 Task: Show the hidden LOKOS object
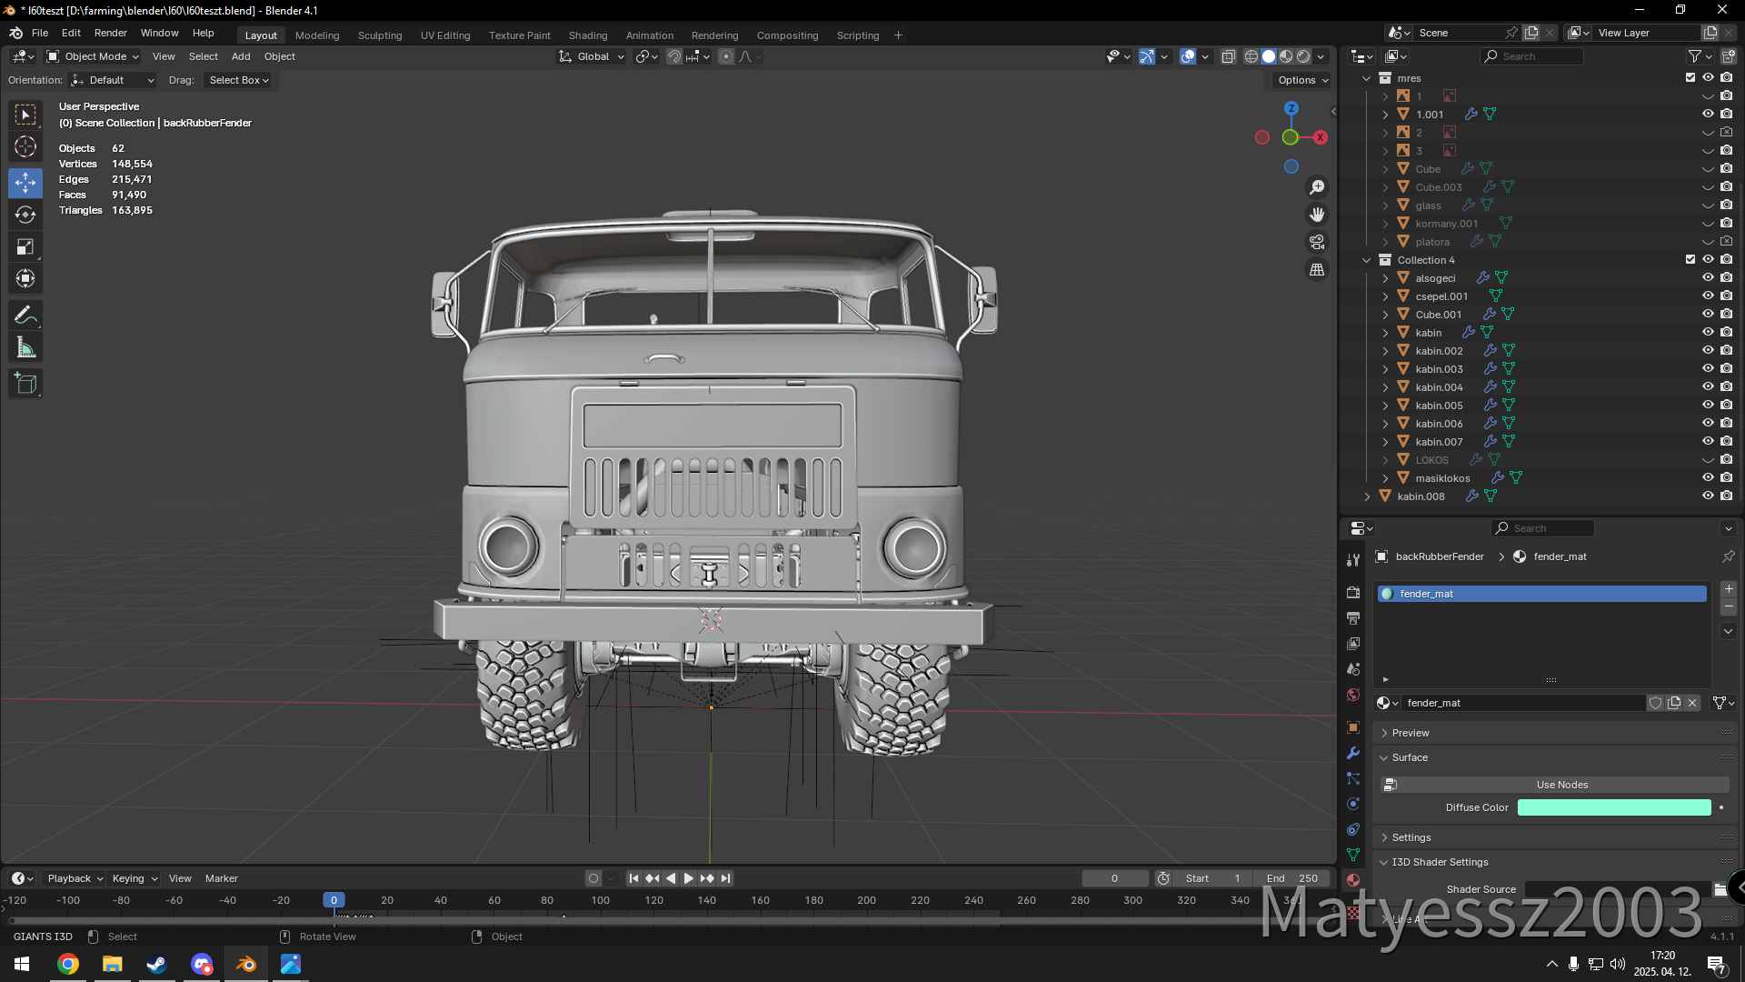[1708, 459]
